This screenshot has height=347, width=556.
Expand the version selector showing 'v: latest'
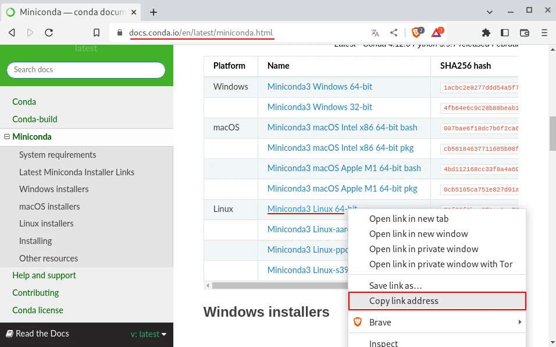click(x=148, y=334)
